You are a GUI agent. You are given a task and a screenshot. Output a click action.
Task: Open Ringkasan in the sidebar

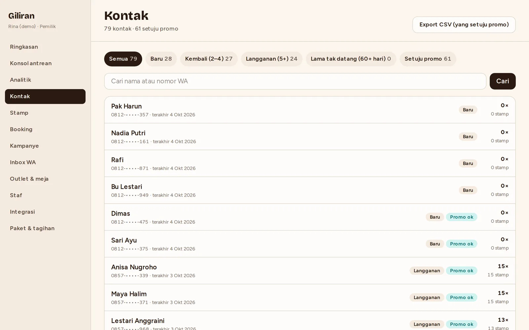(x=45, y=47)
